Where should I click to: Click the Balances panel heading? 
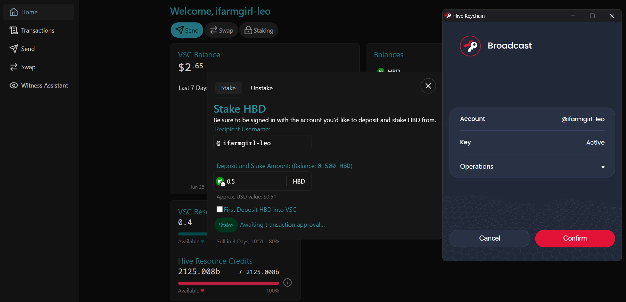point(389,55)
